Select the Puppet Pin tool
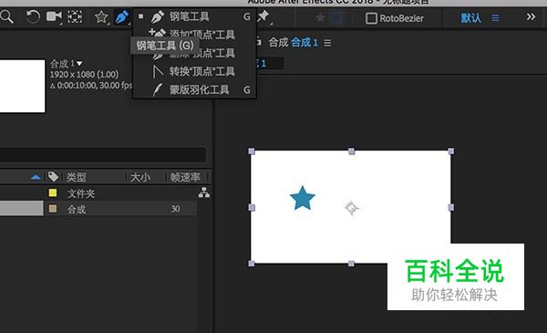547x333 pixels. [x=263, y=16]
